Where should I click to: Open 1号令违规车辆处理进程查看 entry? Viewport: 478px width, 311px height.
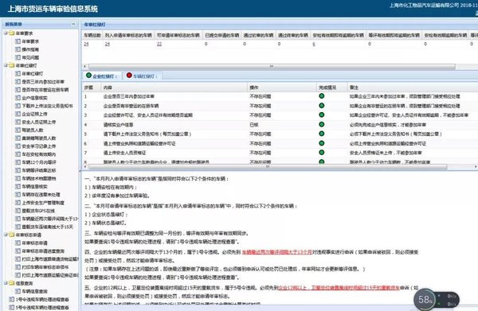click(x=42, y=299)
